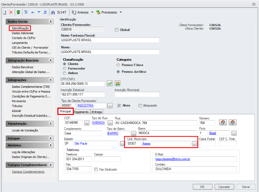Image resolution: width=259 pixels, height=192 pixels.
Task: Click the Salvar button
Action: pos(246,187)
